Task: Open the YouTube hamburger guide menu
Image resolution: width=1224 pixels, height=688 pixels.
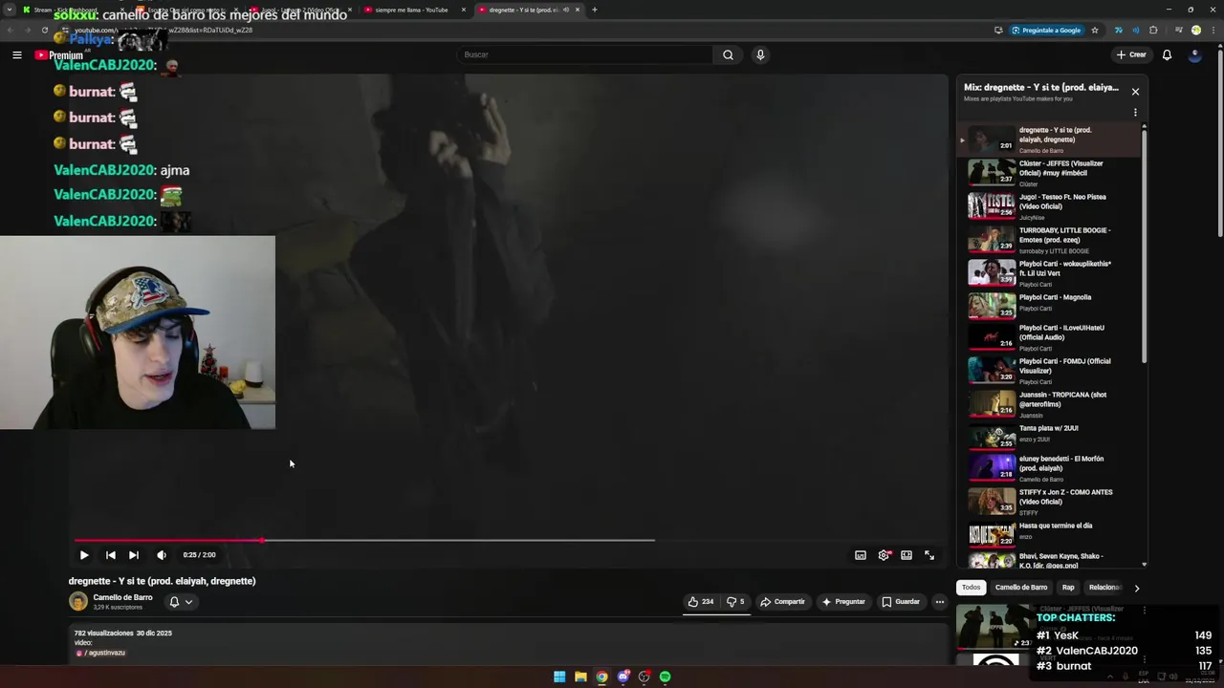Action: pyautogui.click(x=16, y=54)
